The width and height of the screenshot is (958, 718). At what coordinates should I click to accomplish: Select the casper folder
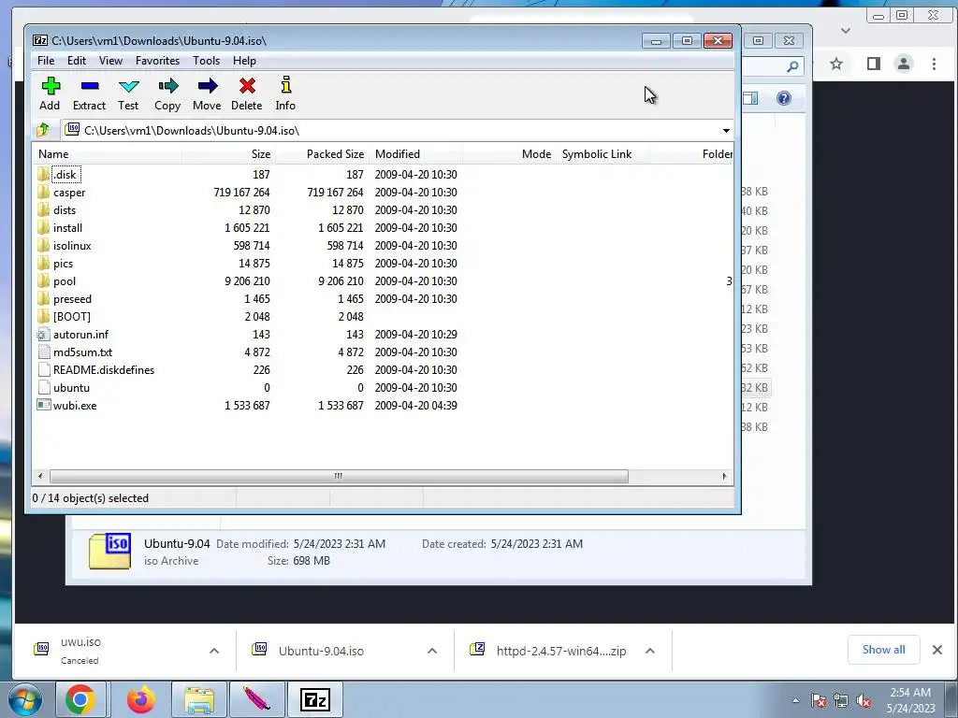69,193
